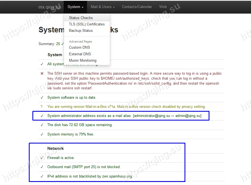This screenshot has width=251, height=185.
Task: Click checkmark beside System memory is 79% free
Action: tap(42, 134)
